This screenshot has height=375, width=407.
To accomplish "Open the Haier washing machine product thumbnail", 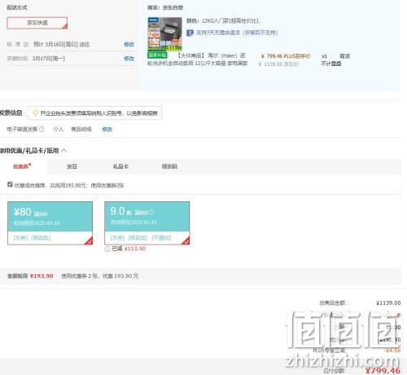I will [x=164, y=34].
